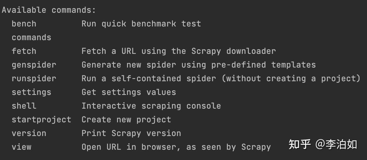
Task: Click the 'version' command name
Action: point(29,133)
